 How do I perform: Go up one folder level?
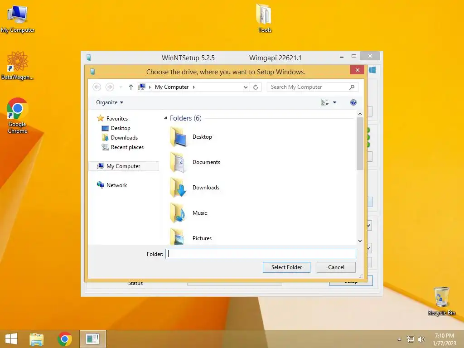(x=131, y=87)
